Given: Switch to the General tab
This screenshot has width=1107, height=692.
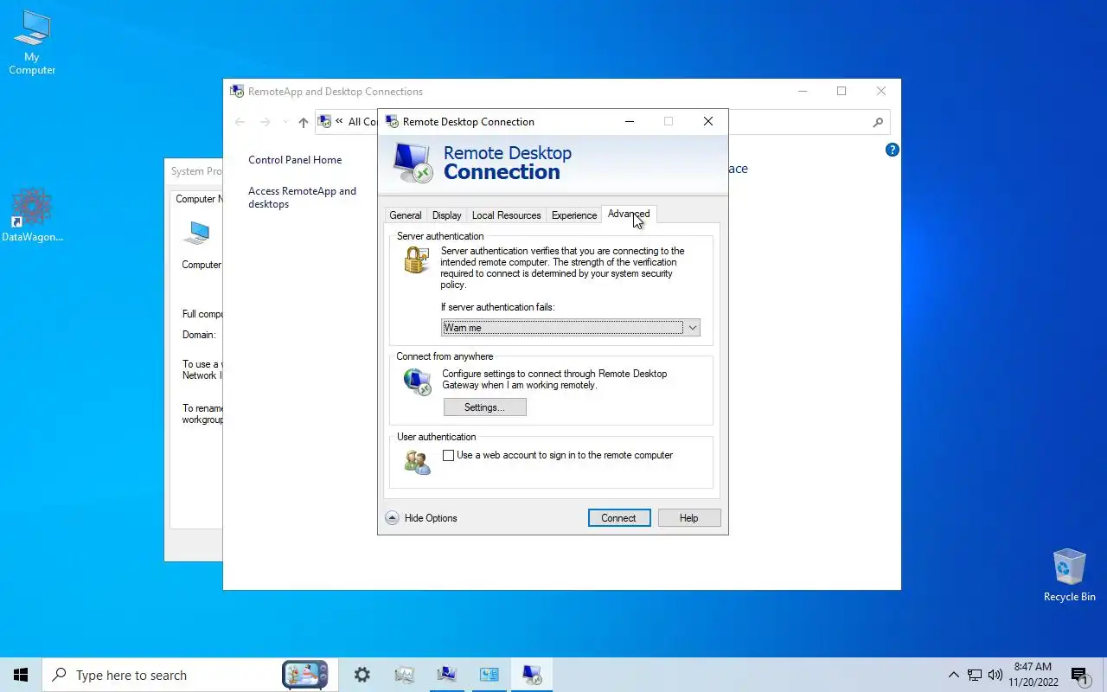Looking at the screenshot, I should pyautogui.click(x=406, y=215).
